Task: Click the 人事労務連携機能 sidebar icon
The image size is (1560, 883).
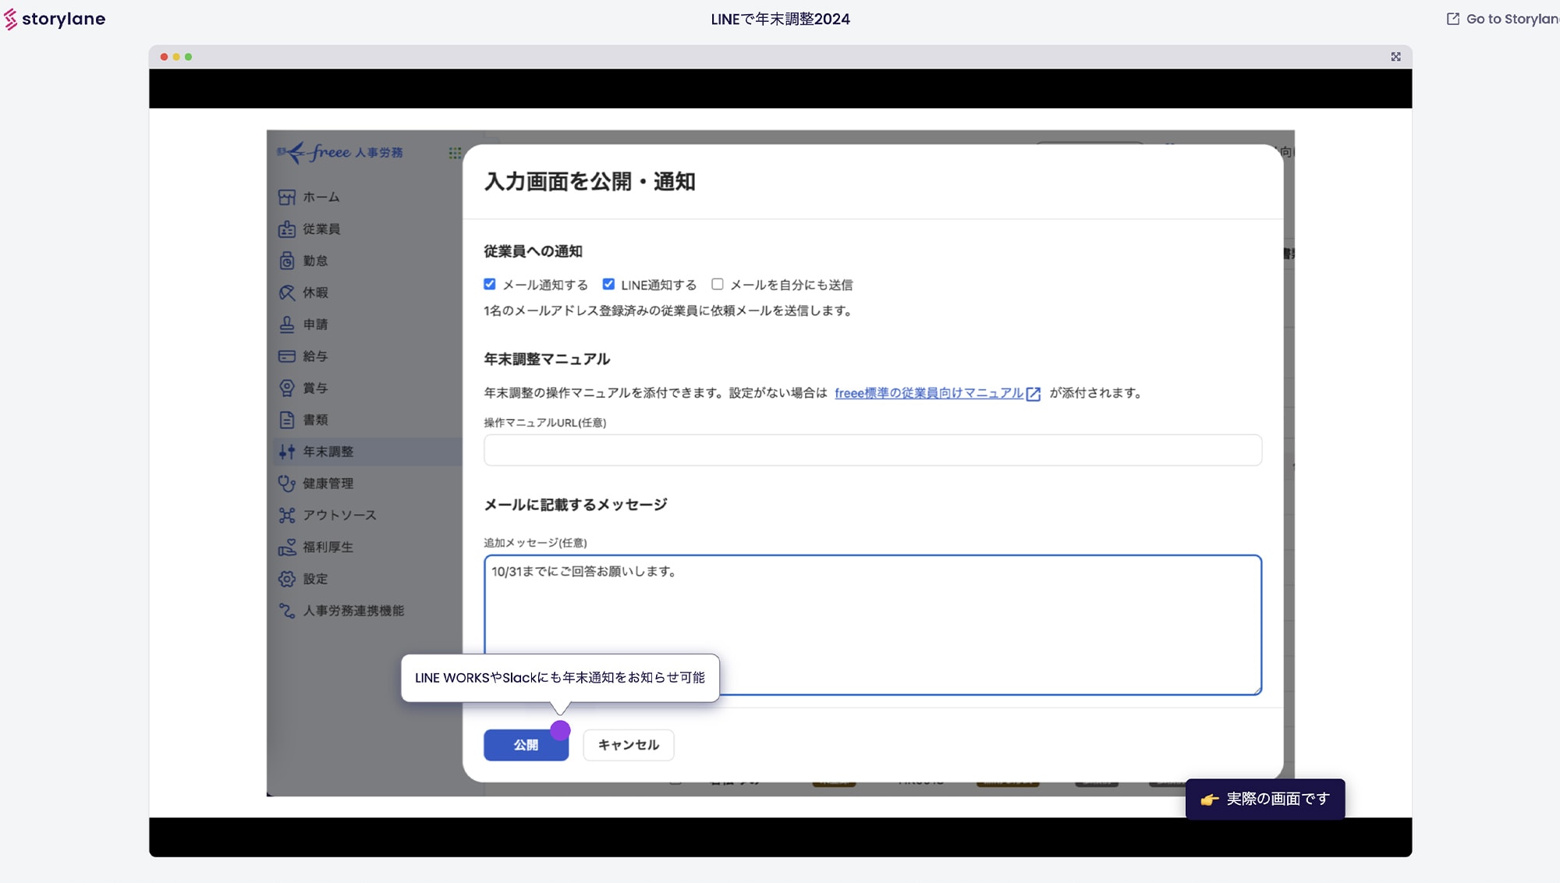Action: [x=286, y=611]
